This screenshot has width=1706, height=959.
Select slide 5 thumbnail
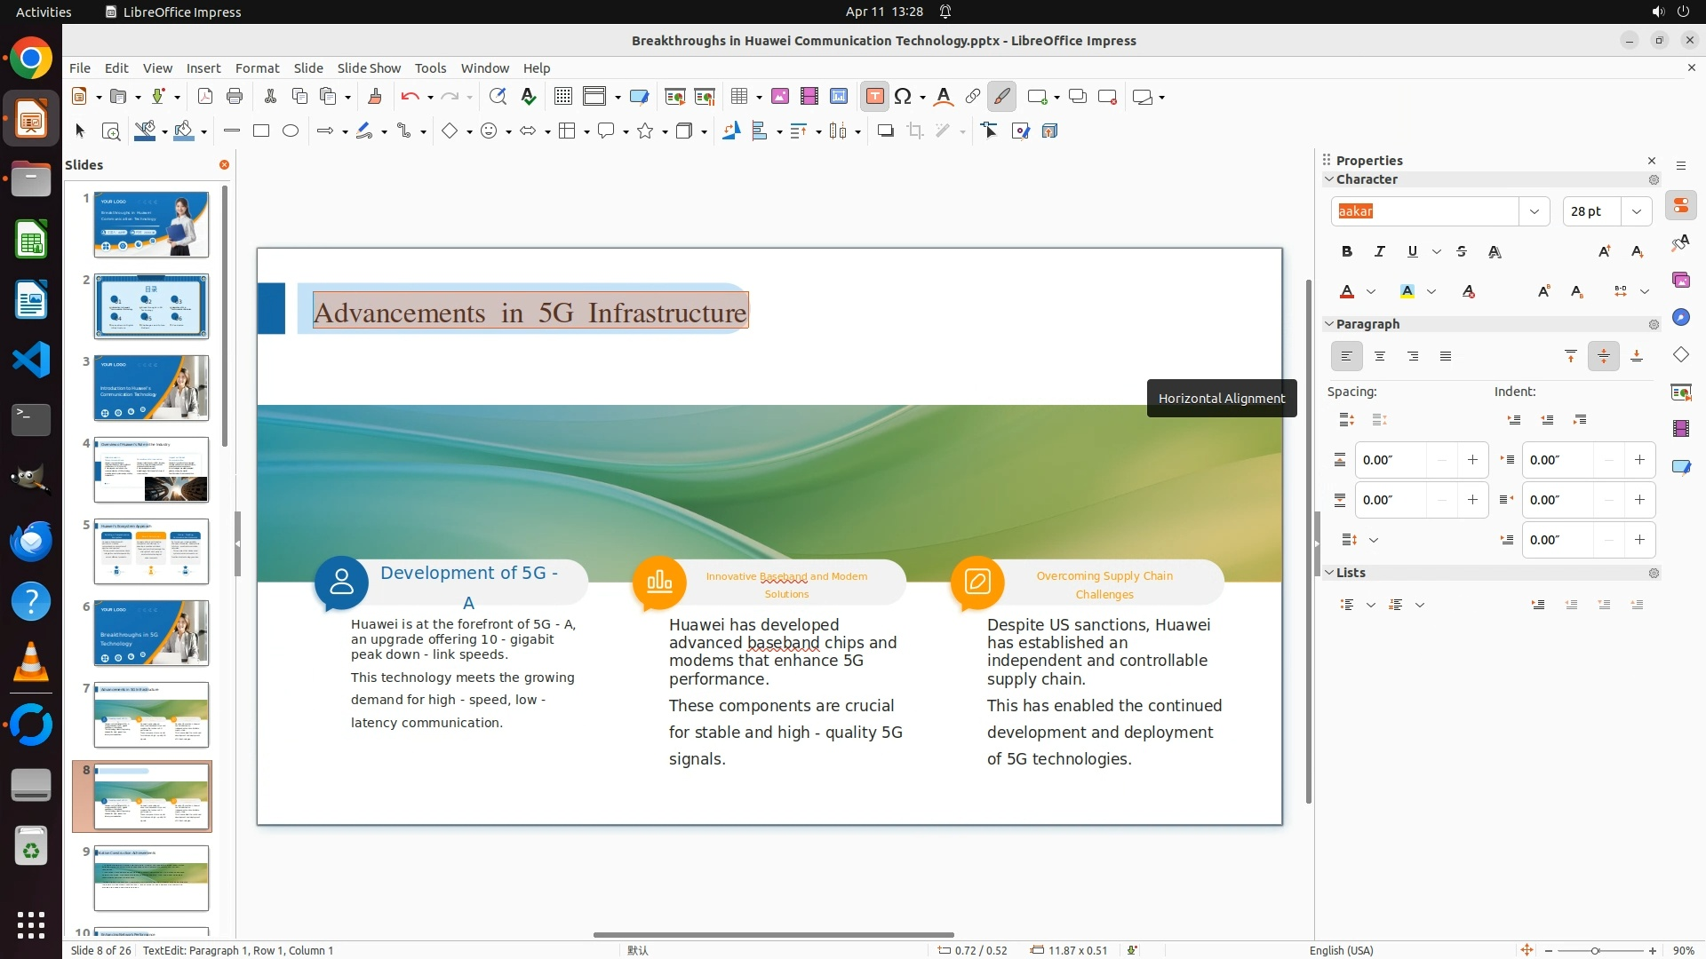coord(151,551)
